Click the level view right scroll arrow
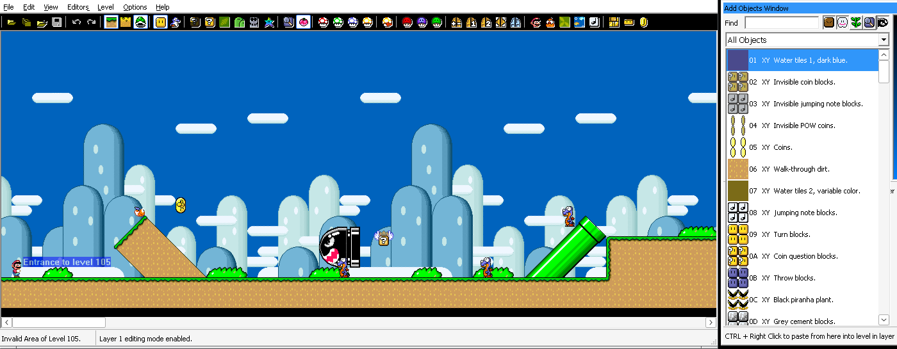This screenshot has height=349, width=897. (711, 322)
